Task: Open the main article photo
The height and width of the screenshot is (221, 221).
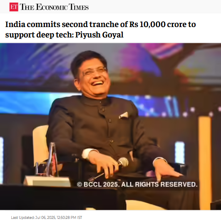Action: (x=111, y=127)
